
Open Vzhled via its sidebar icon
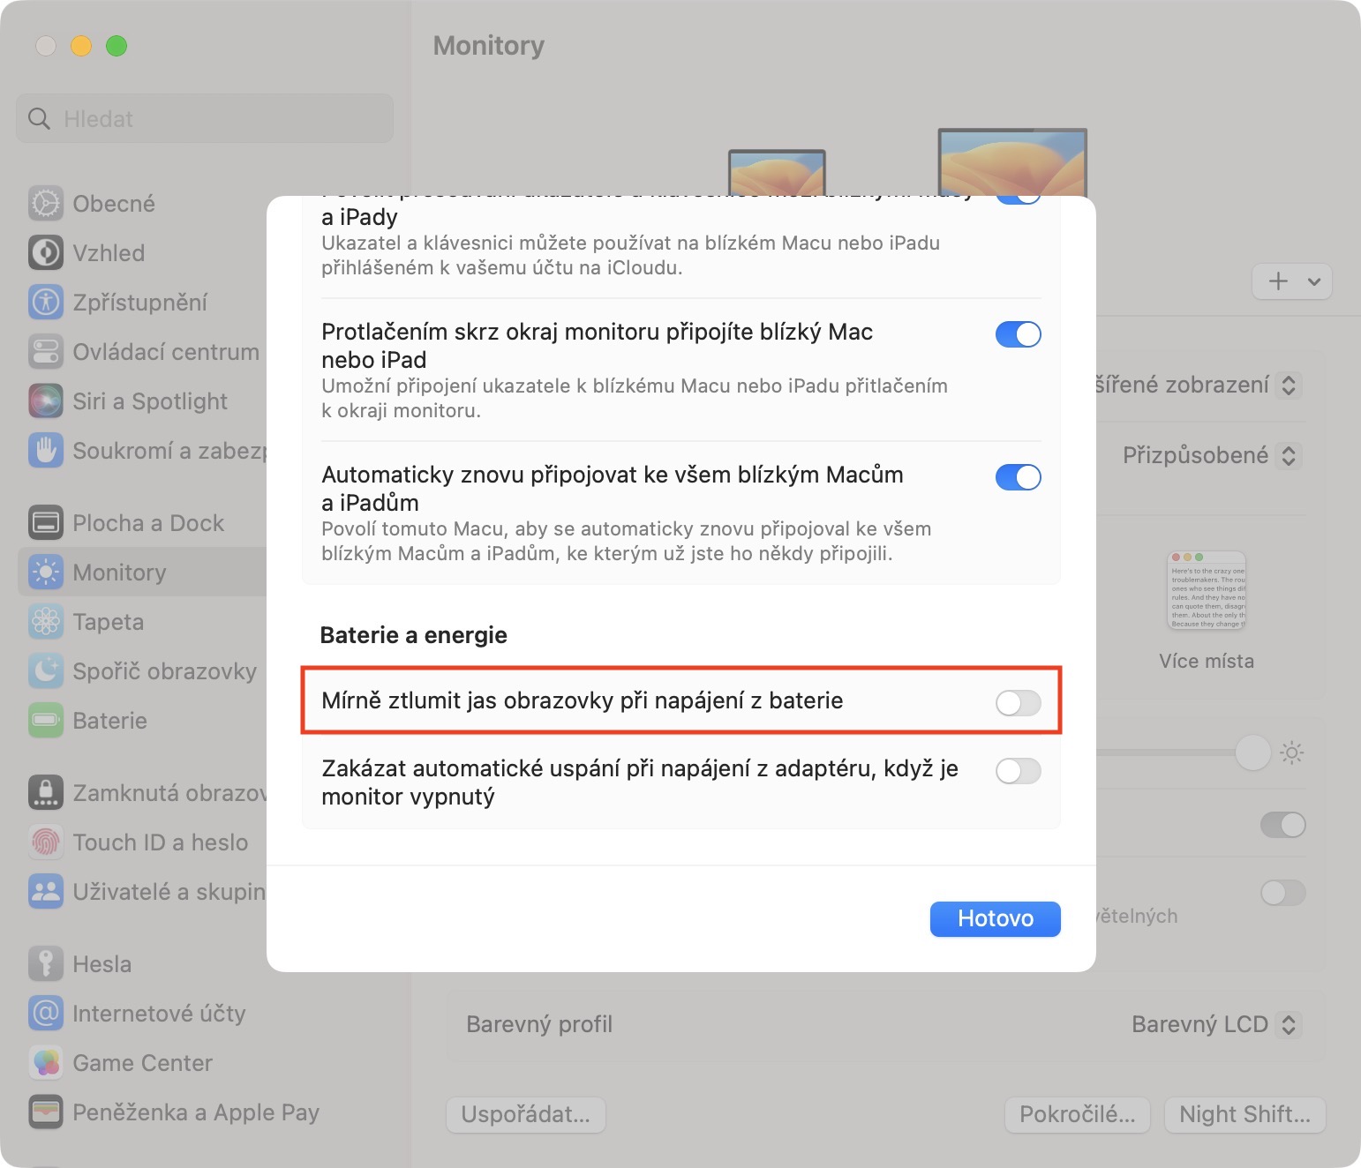point(46,253)
